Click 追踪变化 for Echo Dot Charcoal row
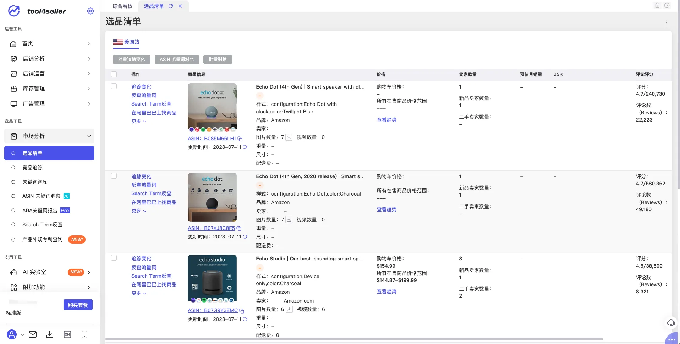Viewport: 680px width, 344px height. pos(141,176)
